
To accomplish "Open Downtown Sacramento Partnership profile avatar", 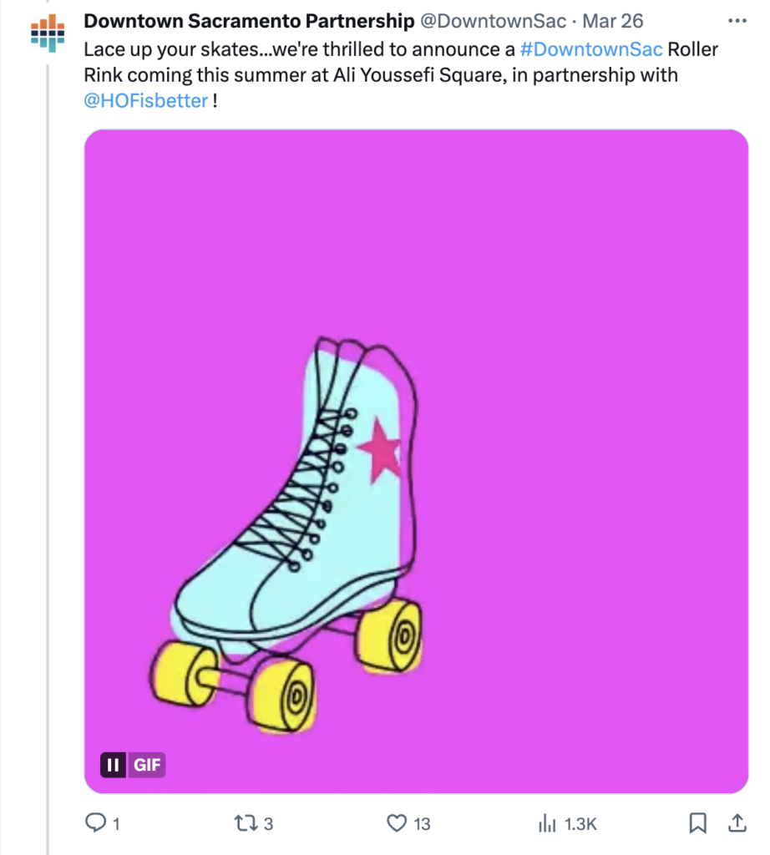I will pyautogui.click(x=48, y=33).
